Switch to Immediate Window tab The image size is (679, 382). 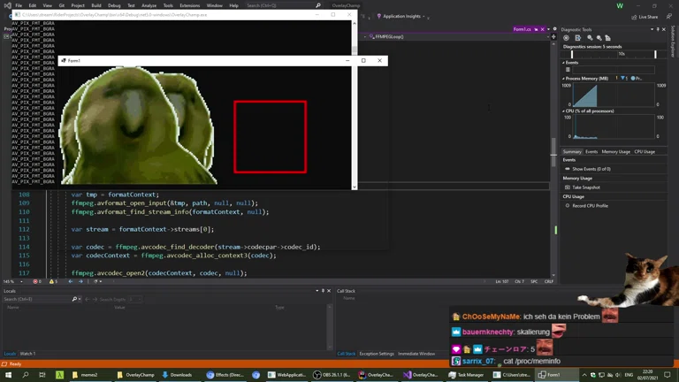coord(416,354)
